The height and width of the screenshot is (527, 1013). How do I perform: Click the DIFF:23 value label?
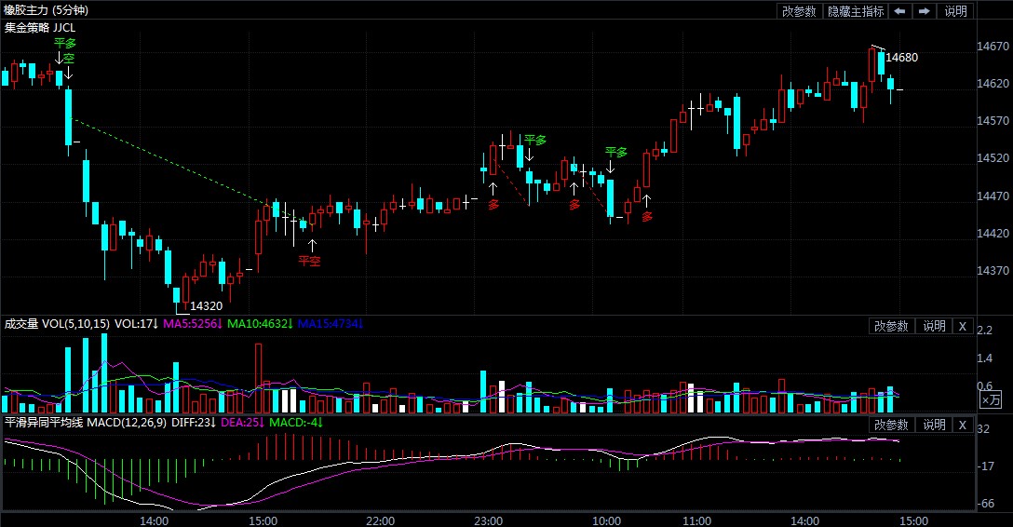tap(194, 423)
